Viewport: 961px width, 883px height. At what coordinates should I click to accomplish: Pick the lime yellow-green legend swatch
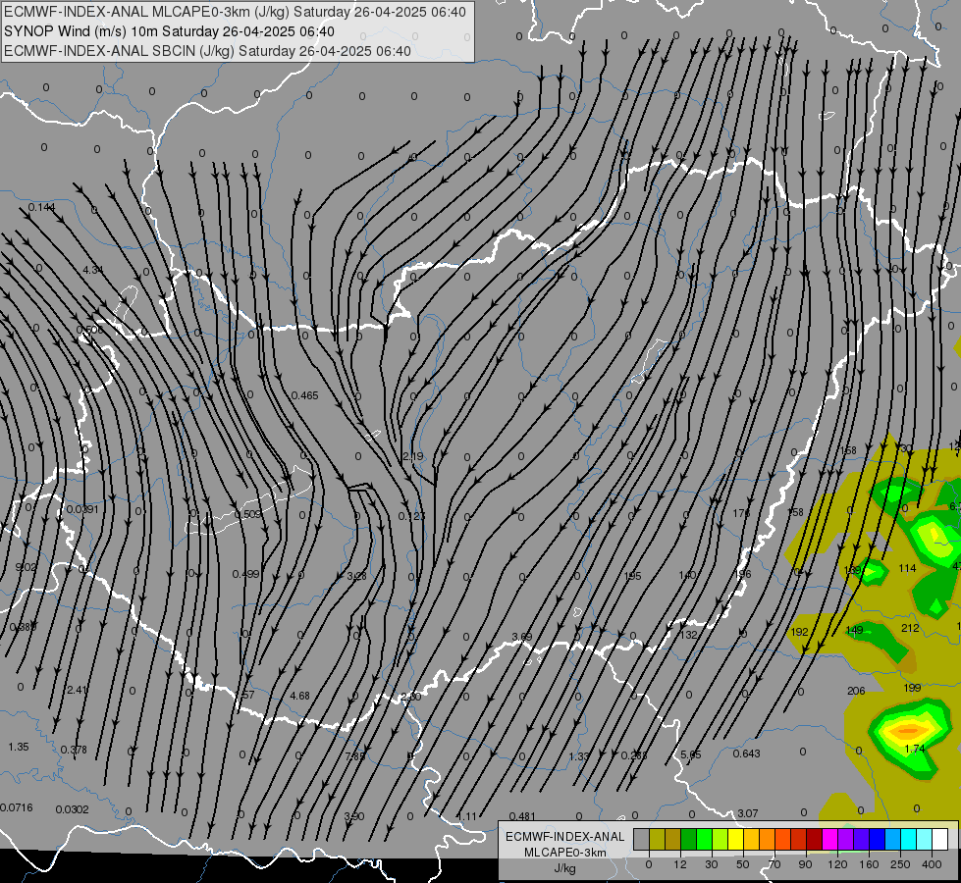721,839
